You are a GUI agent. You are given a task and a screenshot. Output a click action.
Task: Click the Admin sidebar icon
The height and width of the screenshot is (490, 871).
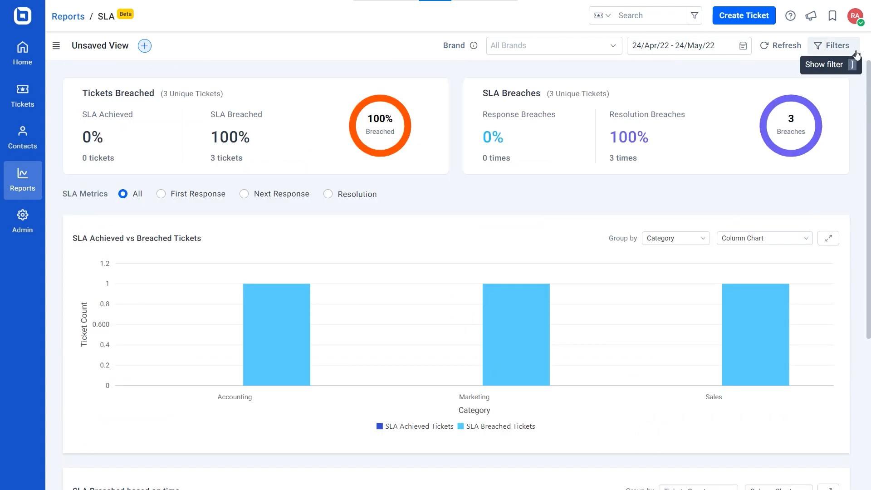coord(22,220)
